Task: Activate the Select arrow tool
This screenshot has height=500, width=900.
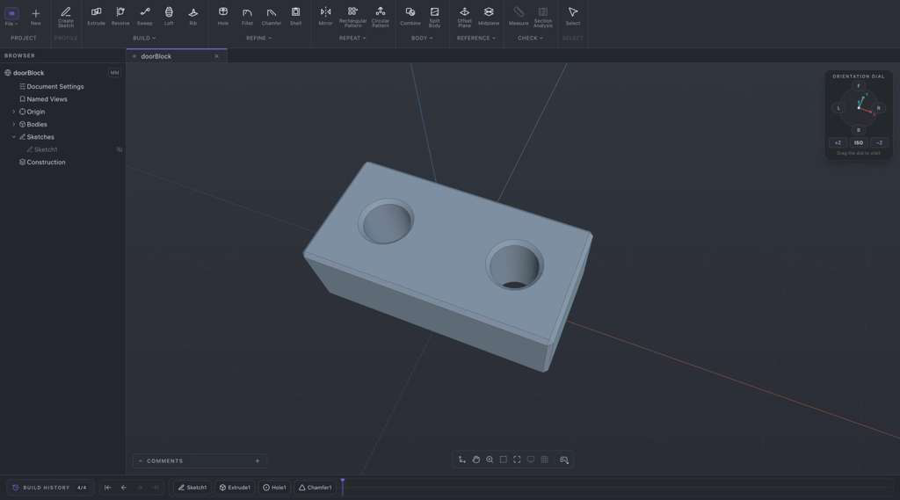Action: 573,16
